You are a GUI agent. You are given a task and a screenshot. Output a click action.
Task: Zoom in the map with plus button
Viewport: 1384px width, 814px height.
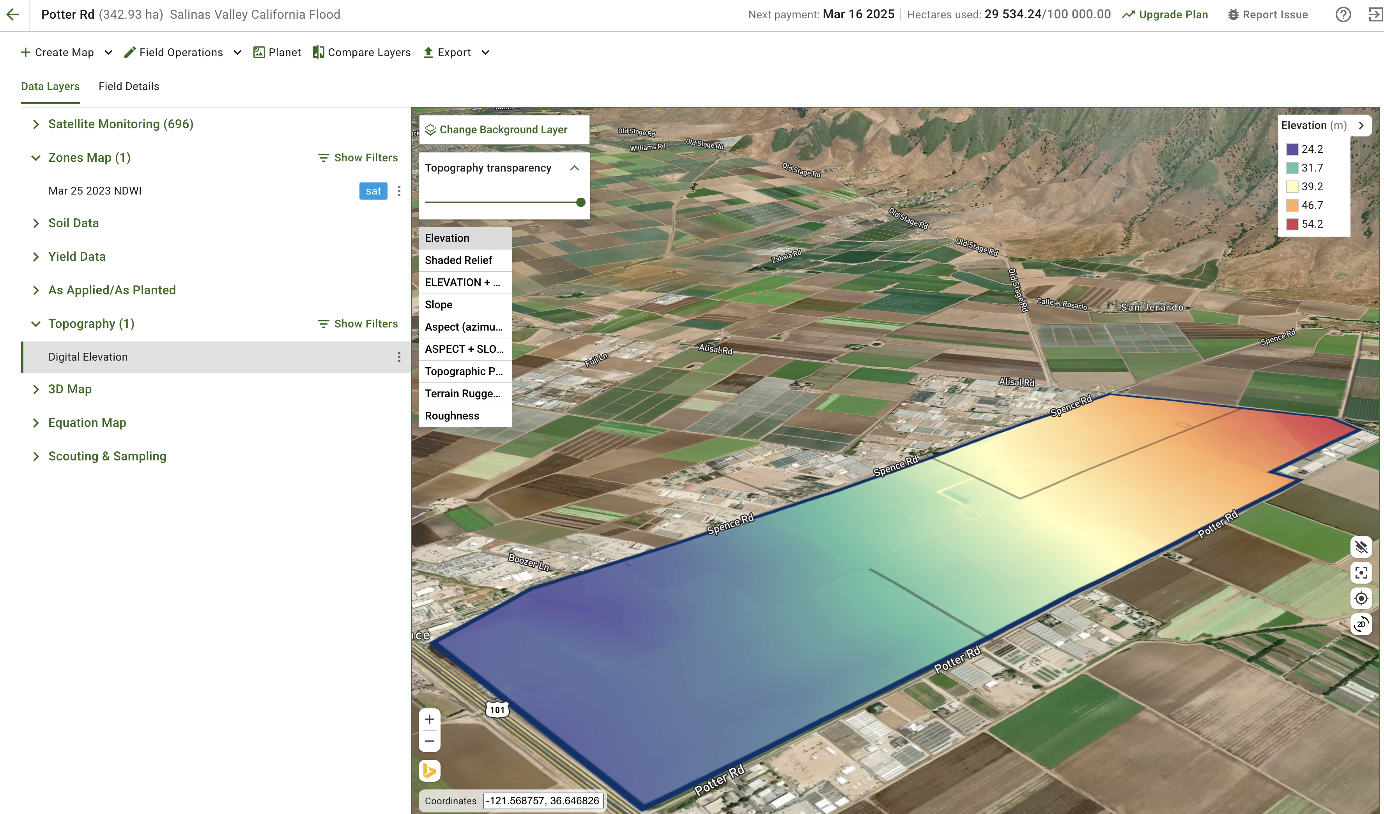430,719
